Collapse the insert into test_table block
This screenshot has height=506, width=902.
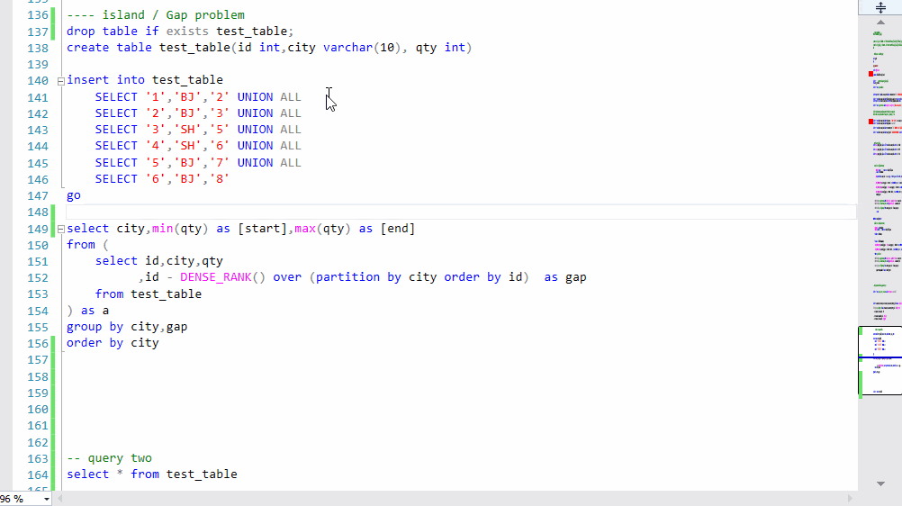click(x=61, y=81)
